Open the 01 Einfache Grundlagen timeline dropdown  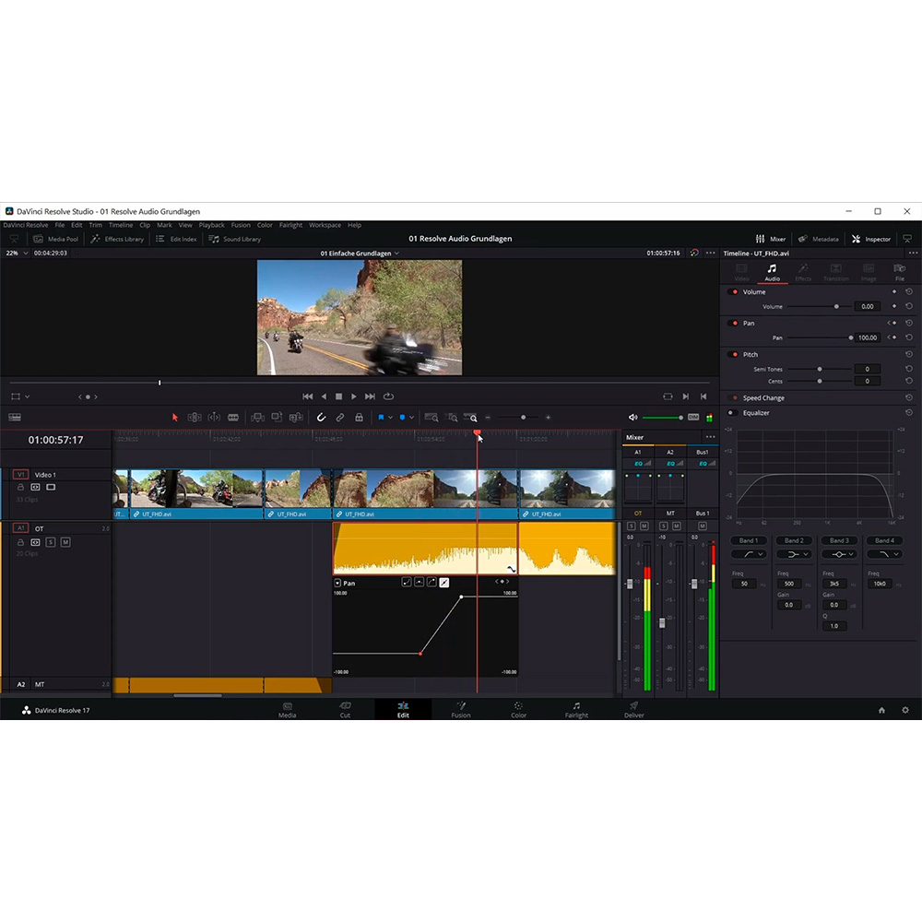360,254
